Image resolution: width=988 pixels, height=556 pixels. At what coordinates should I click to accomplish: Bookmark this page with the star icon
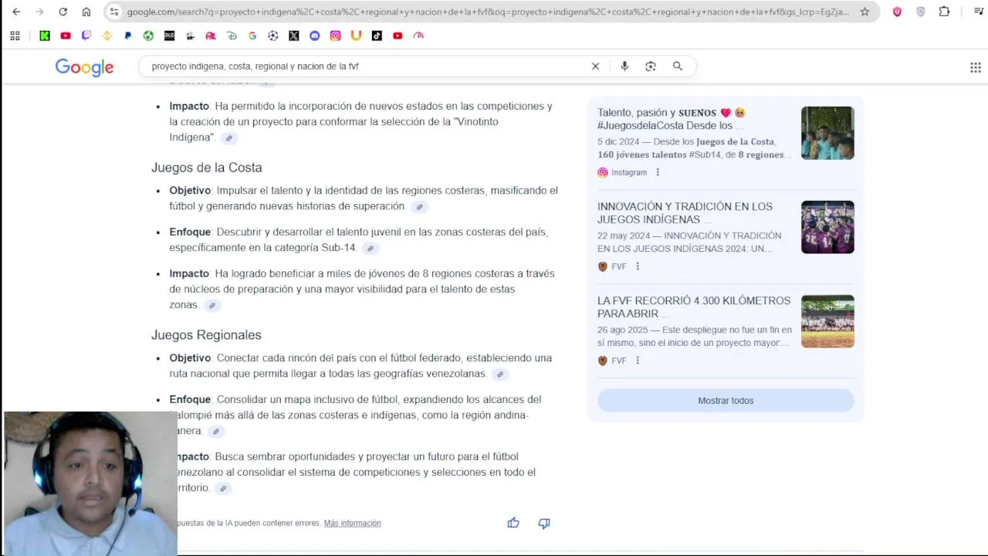[864, 12]
